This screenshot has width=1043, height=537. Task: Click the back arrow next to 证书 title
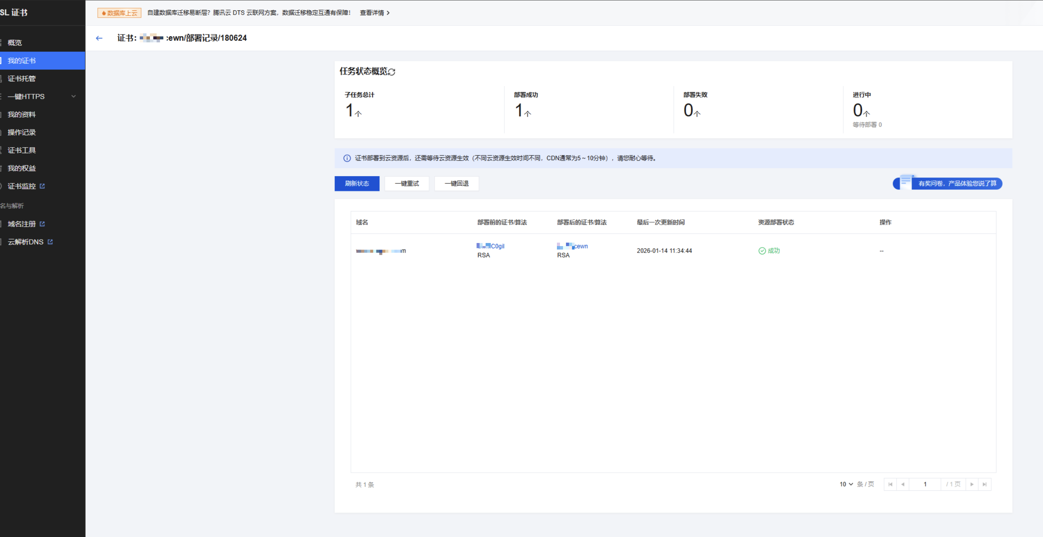(x=99, y=38)
